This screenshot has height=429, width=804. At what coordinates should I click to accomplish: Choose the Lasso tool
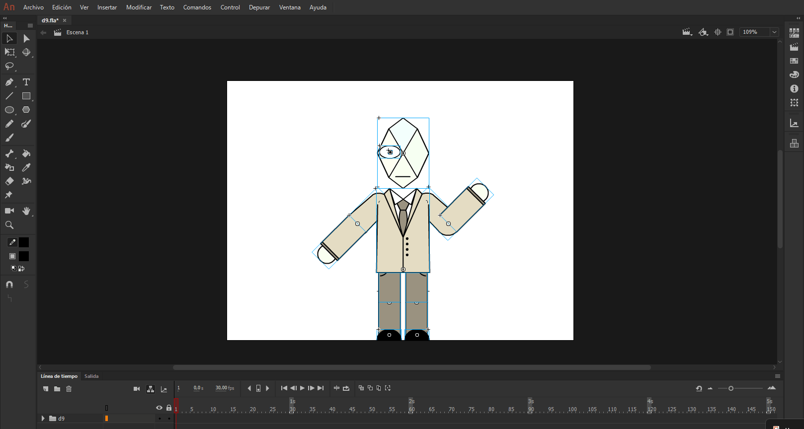[9, 66]
